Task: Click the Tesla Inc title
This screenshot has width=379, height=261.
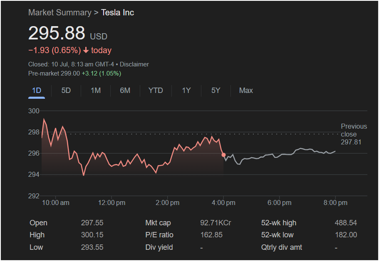Action: coord(117,12)
